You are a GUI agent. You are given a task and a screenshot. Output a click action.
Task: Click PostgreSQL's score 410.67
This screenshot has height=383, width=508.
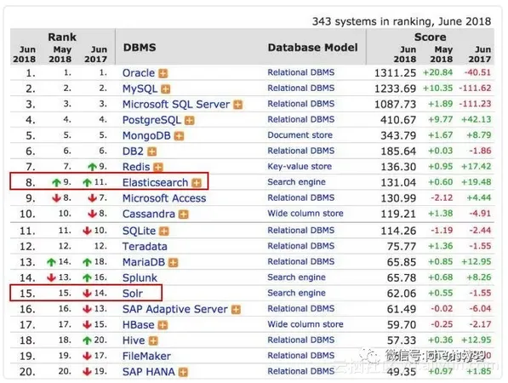point(398,120)
